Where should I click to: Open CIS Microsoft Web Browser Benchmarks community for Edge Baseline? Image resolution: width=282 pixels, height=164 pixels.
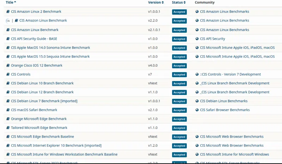[x=232, y=137]
